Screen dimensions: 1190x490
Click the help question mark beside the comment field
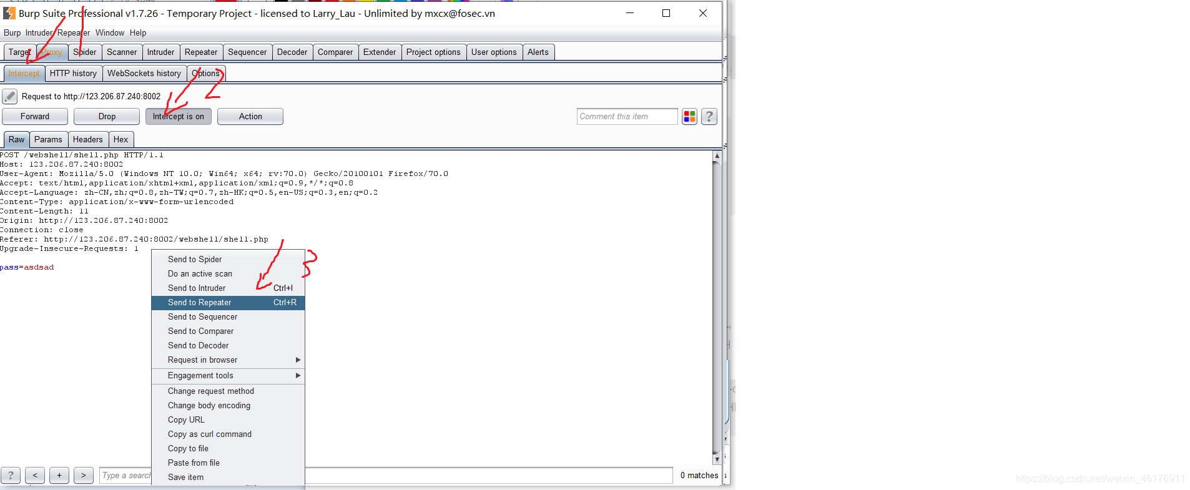709,117
